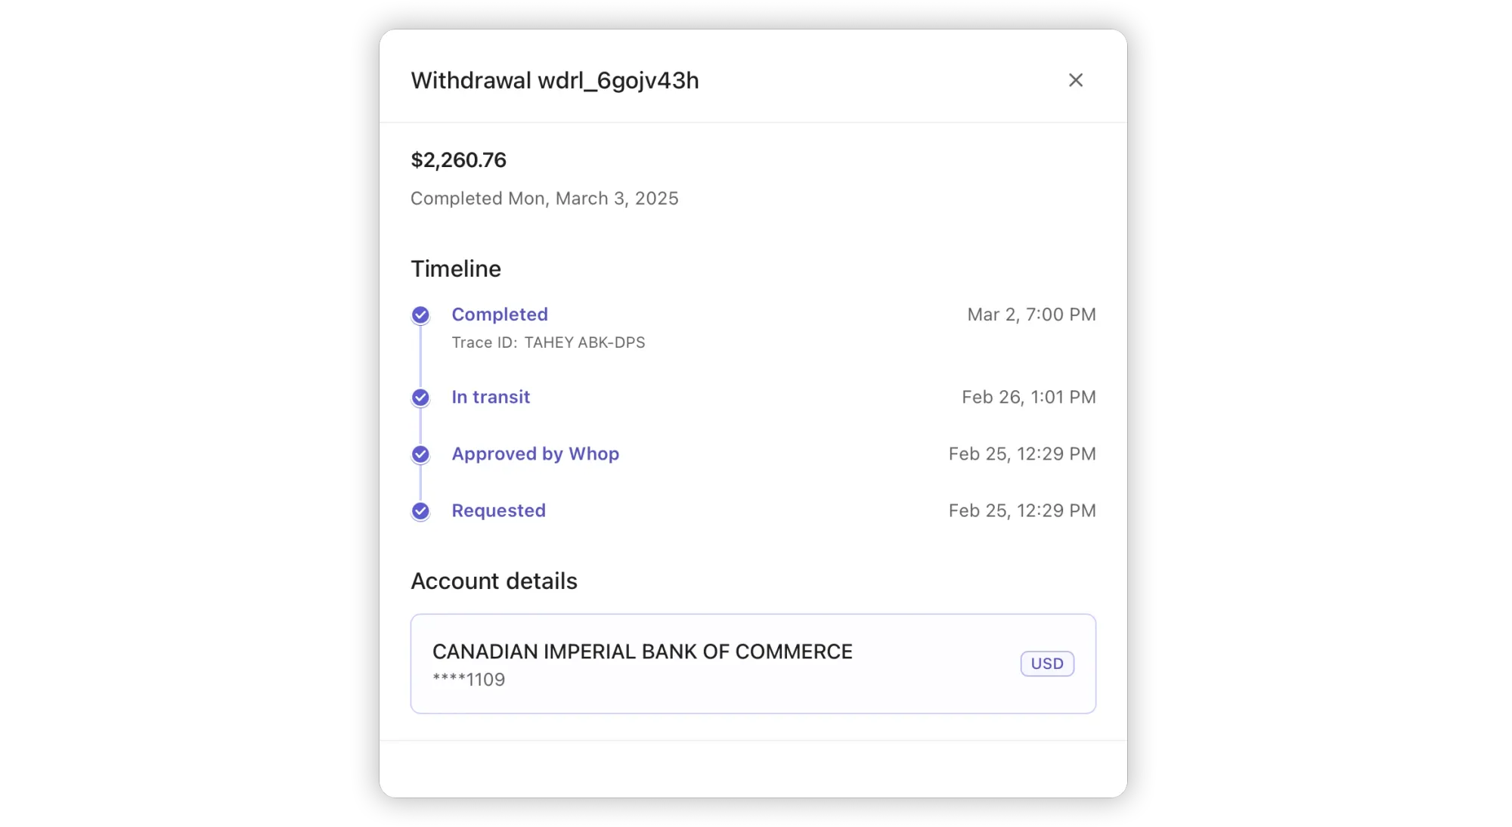
Task: Open the Canadian Imperial Bank of Commerce name
Action: click(642, 652)
